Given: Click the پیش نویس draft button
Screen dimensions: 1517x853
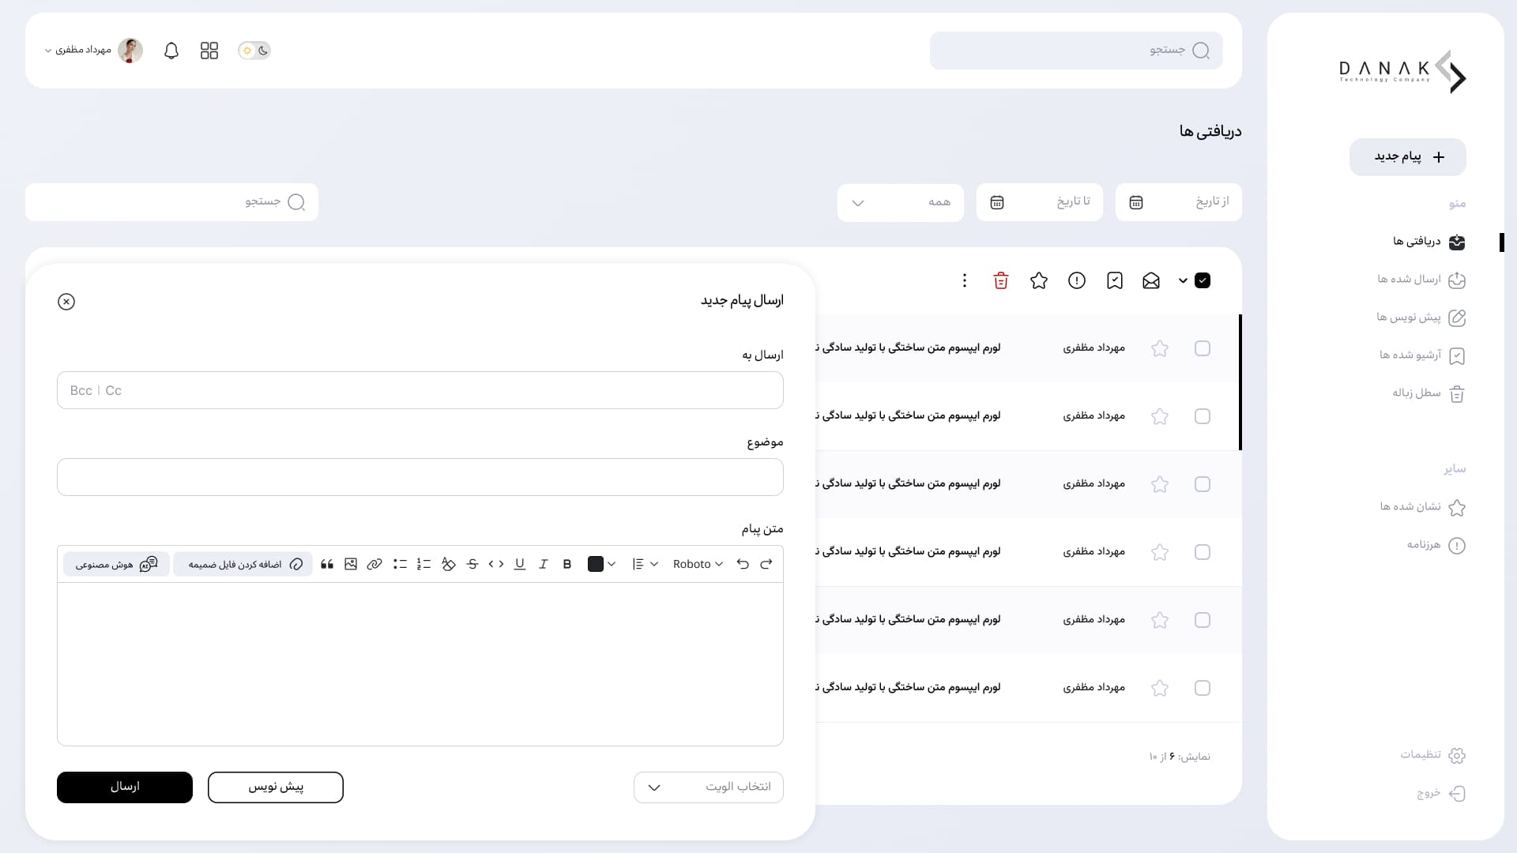Looking at the screenshot, I should pyautogui.click(x=275, y=787).
